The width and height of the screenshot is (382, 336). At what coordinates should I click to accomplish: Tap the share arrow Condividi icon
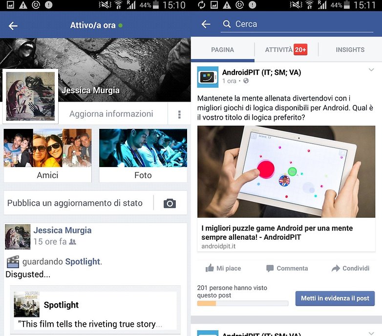tap(336, 268)
